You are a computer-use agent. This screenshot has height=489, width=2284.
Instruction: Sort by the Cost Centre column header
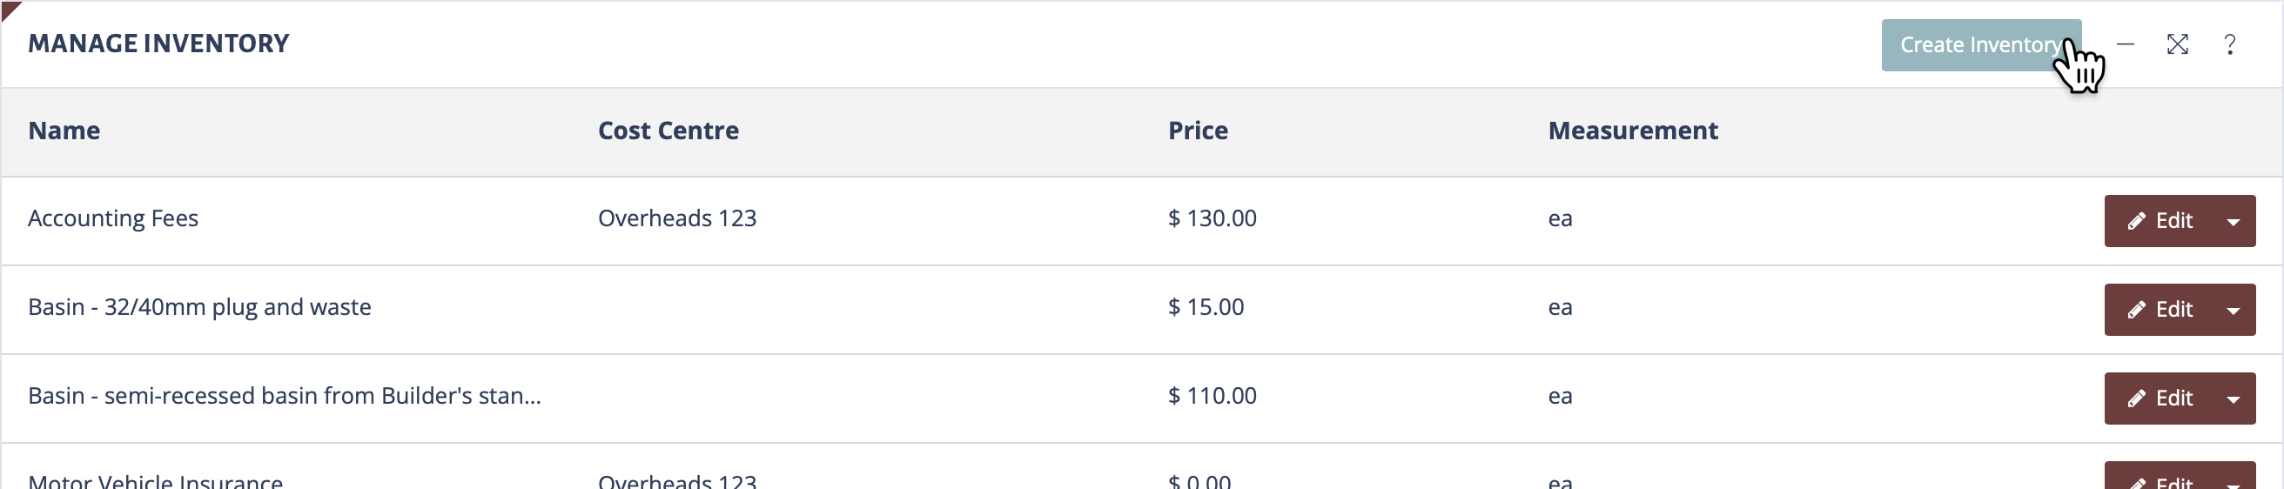tap(668, 131)
